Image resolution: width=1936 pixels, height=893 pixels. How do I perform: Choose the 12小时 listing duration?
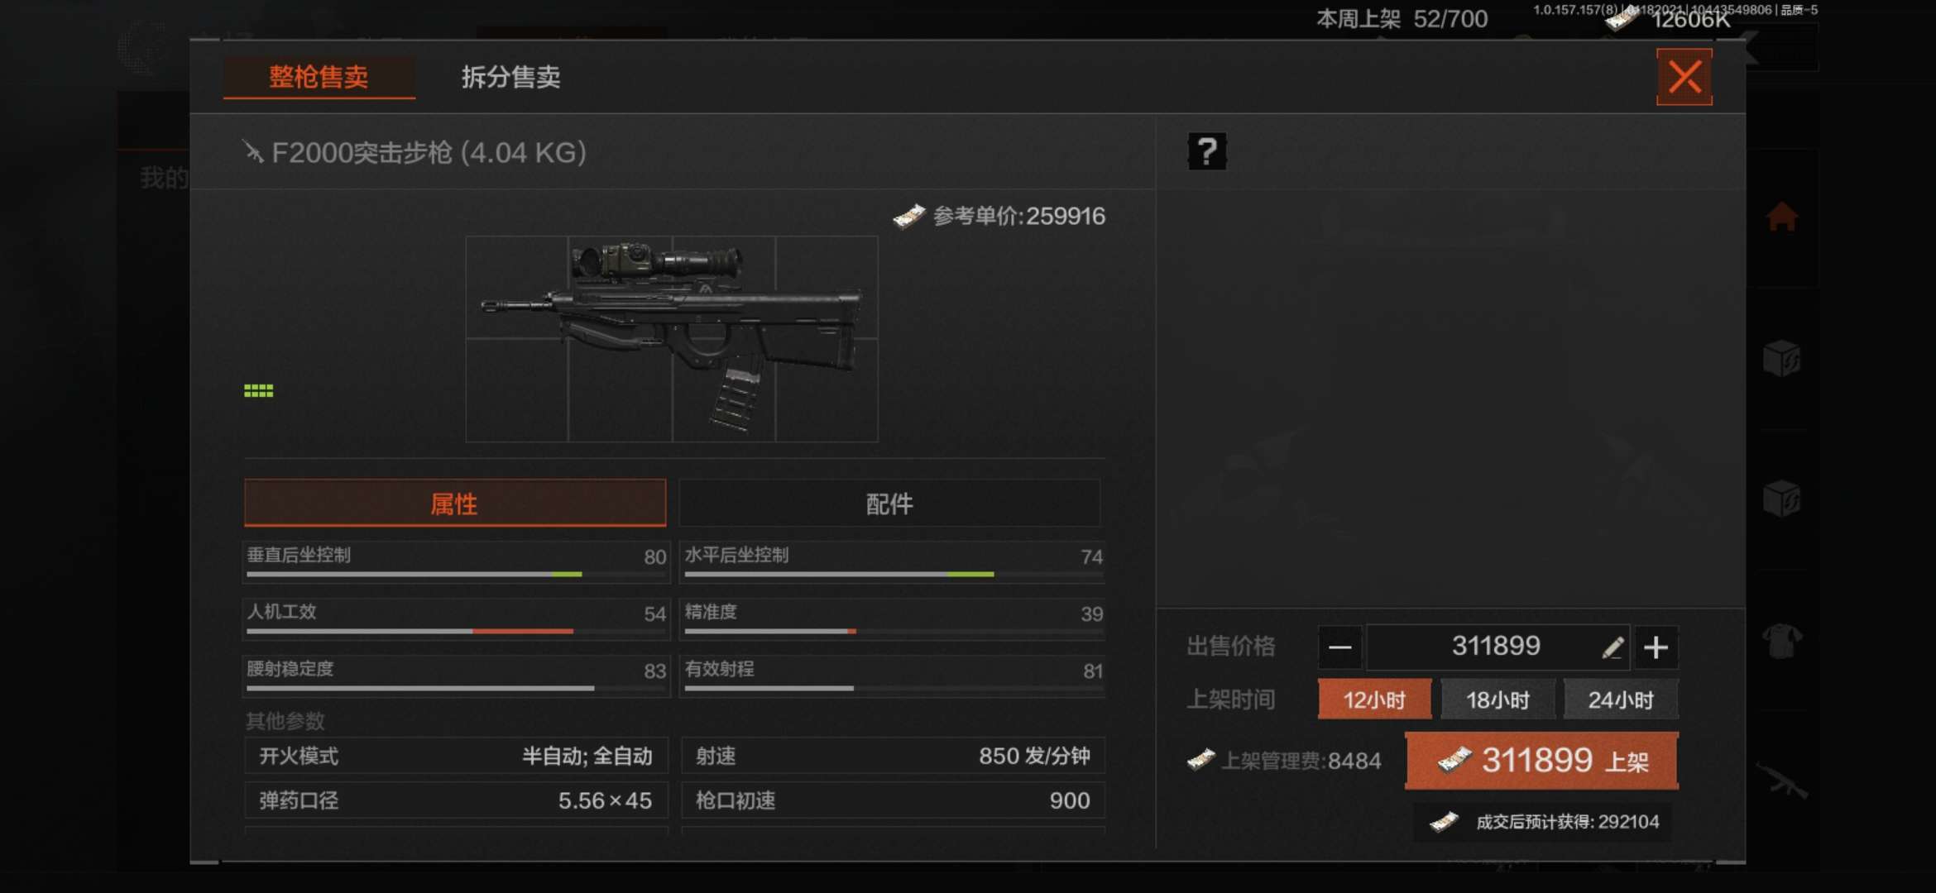1374,700
